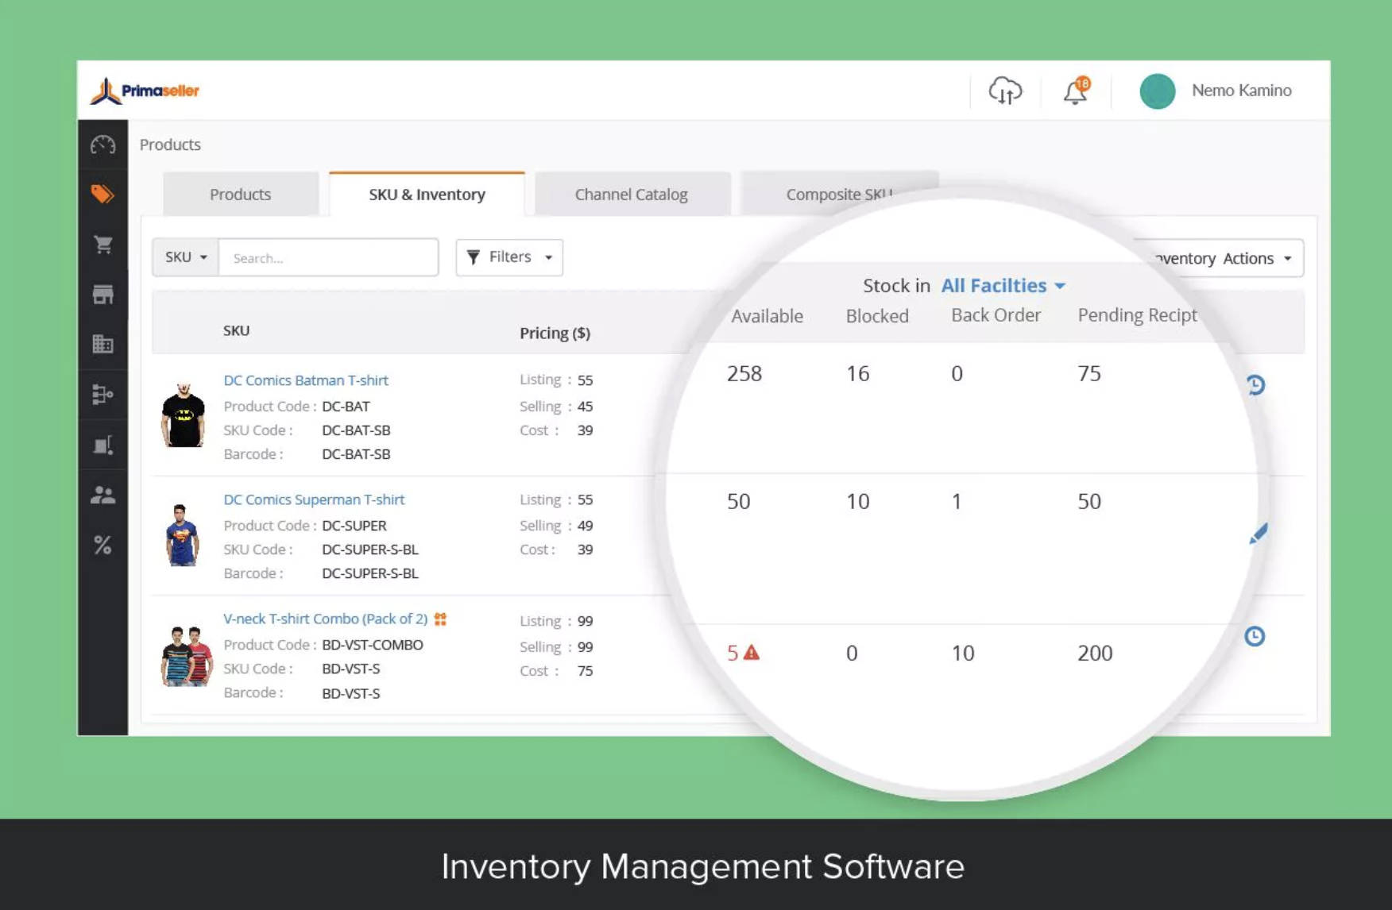Focus the Search input field

point(328,257)
